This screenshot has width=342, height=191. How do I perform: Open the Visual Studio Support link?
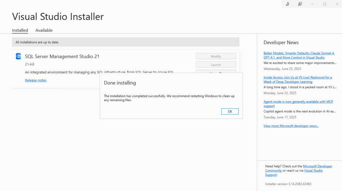tap(313, 171)
